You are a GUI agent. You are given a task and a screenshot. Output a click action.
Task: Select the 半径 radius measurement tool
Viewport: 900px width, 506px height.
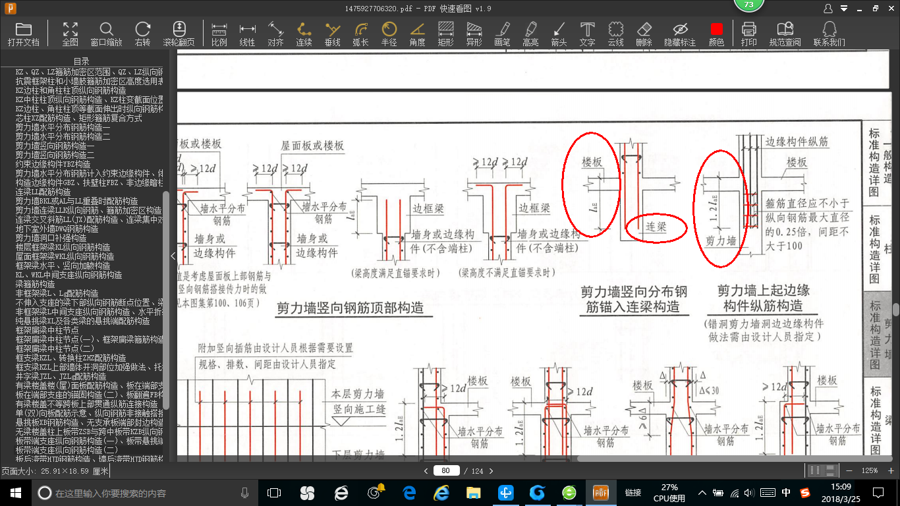tap(389, 34)
